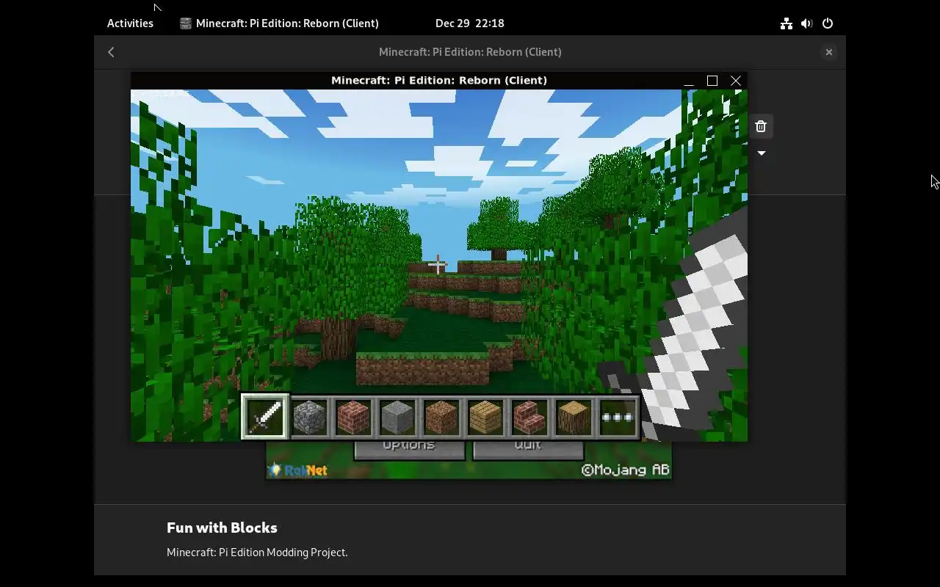The image size is (940, 587).
Task: Select the dirt block hotbar slot
Action: tap(441, 417)
